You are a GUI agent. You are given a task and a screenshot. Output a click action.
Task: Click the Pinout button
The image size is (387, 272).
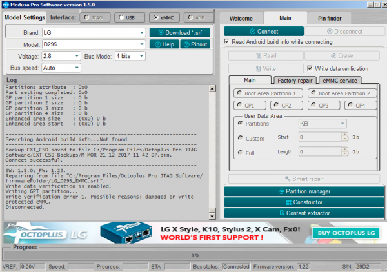click(x=195, y=44)
